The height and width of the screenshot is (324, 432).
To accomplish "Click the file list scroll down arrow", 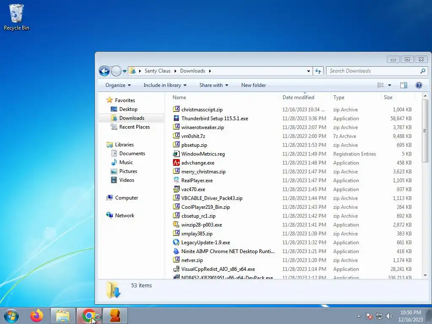I will [x=425, y=275].
